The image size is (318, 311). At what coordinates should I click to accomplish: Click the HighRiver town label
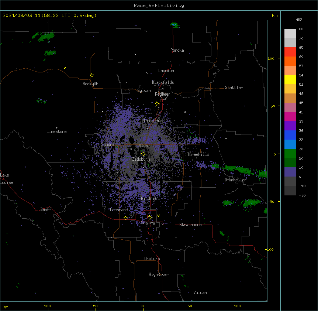(x=159, y=274)
